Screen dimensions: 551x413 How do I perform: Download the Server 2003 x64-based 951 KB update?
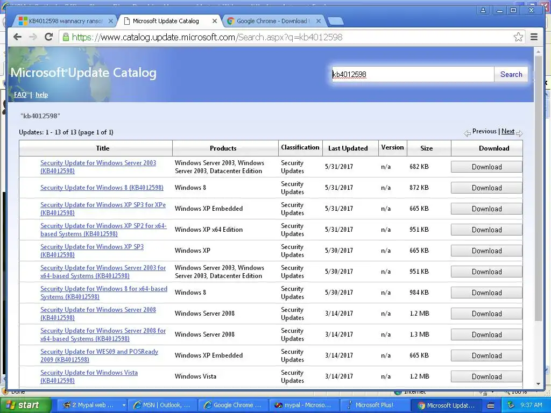pos(486,272)
